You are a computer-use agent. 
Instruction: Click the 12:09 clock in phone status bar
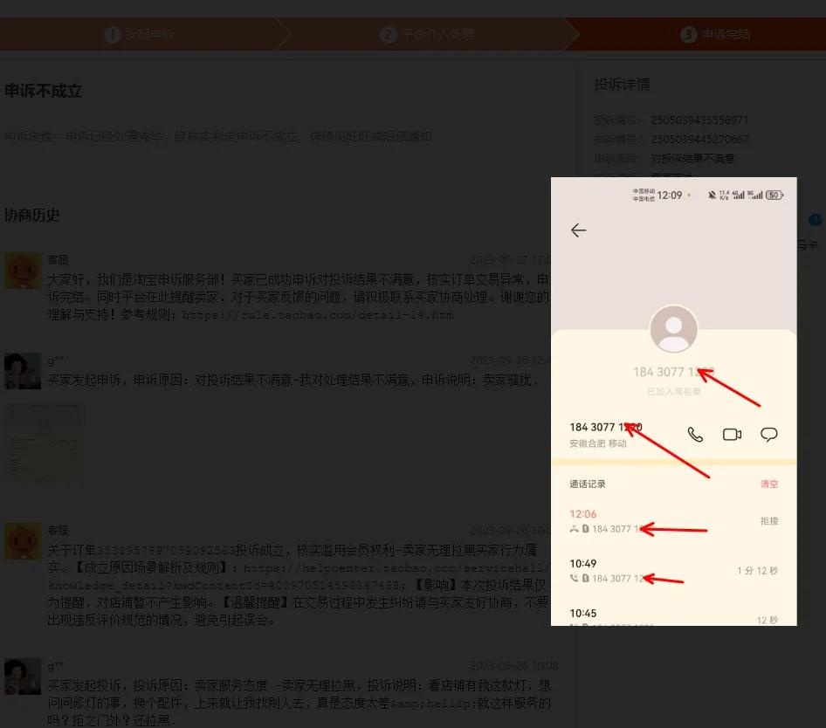click(669, 196)
